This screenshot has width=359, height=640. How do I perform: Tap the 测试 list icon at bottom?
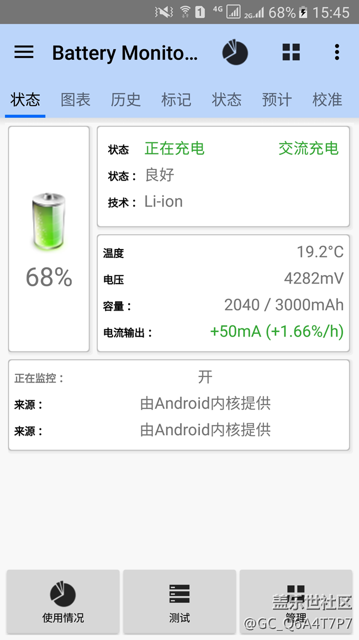[179, 592]
